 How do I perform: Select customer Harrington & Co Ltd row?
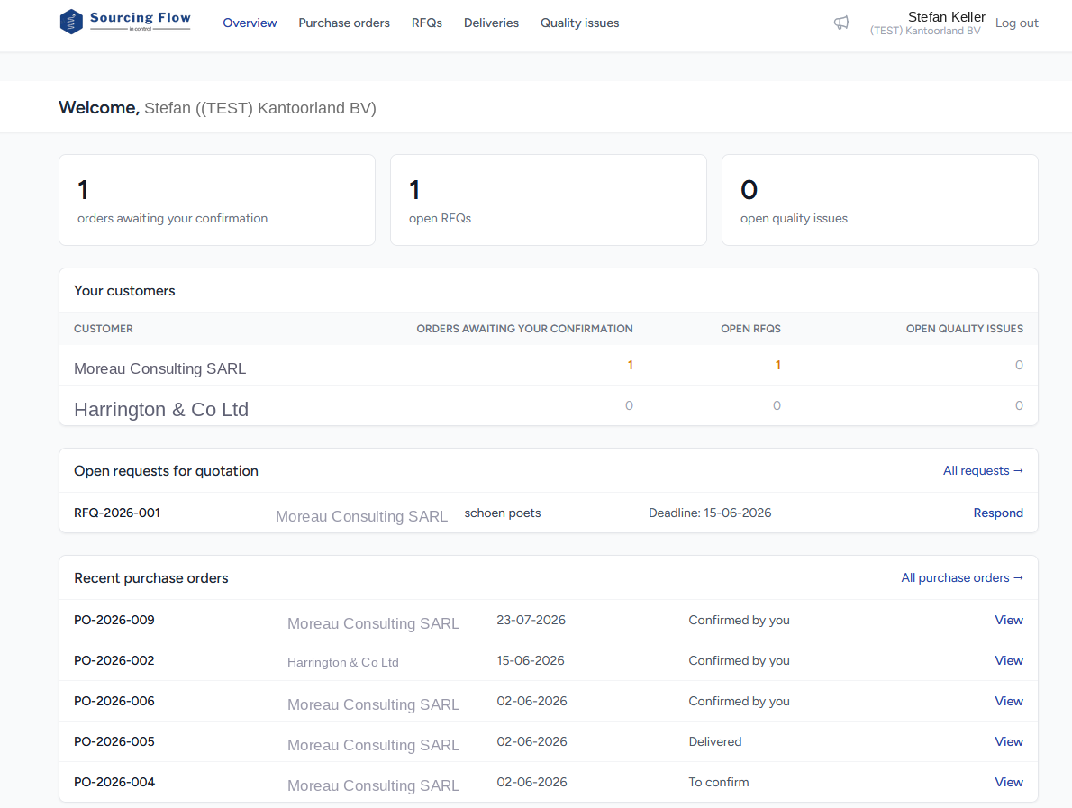point(549,405)
